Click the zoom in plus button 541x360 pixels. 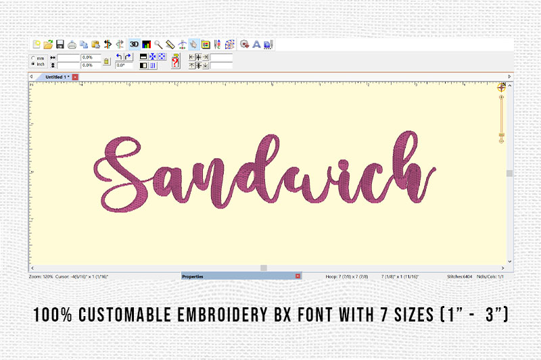tap(501, 97)
